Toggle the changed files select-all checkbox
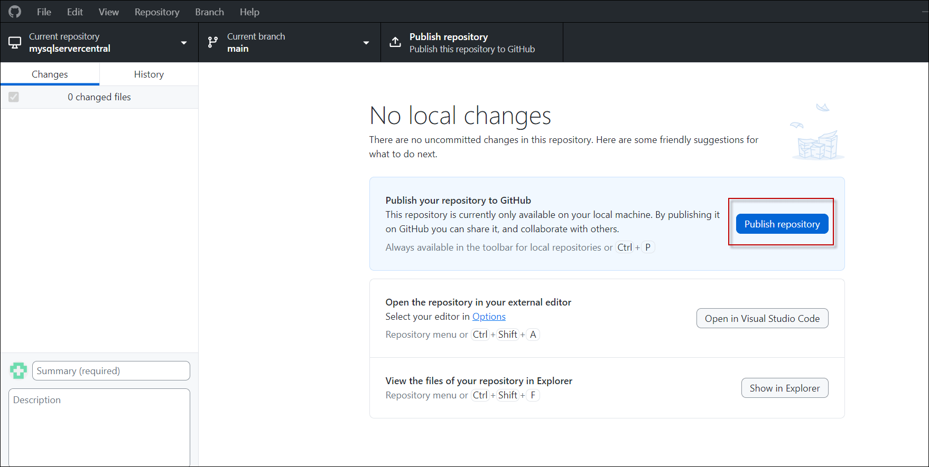929x467 pixels. click(14, 97)
